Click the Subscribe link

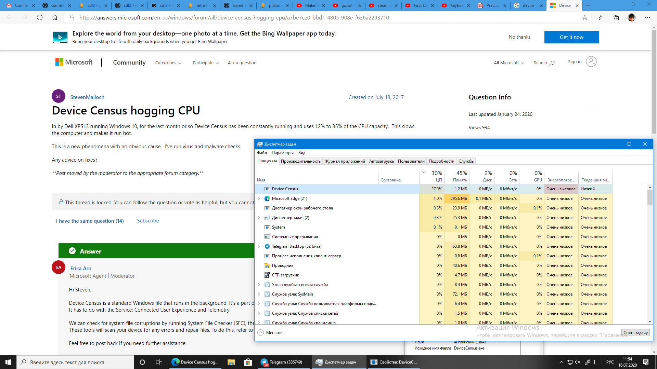pos(148,221)
